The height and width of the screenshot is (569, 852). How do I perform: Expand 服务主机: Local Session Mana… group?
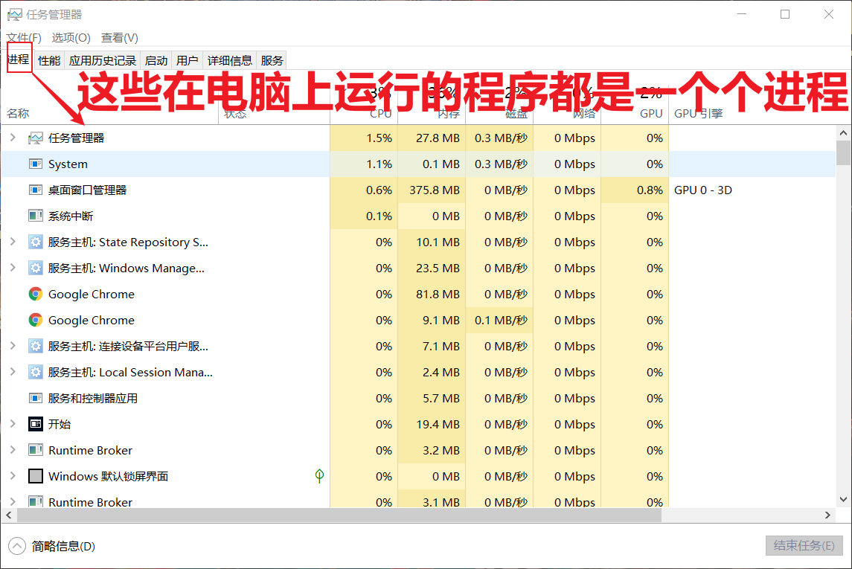13,373
